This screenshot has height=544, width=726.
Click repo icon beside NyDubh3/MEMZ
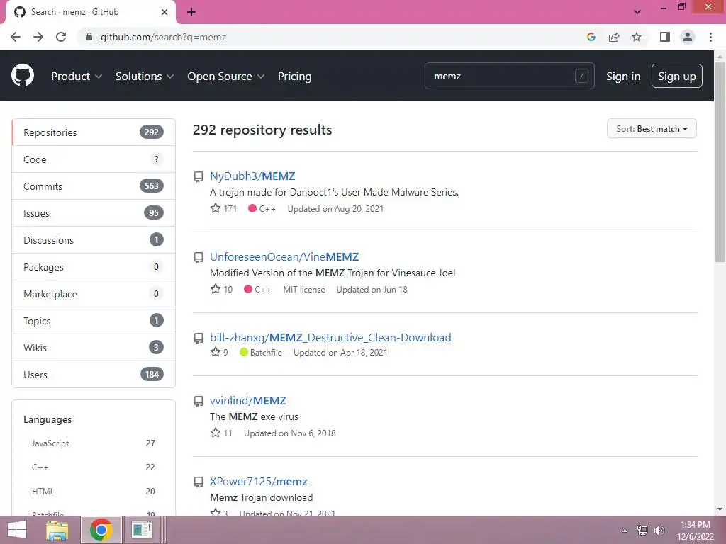199,176
